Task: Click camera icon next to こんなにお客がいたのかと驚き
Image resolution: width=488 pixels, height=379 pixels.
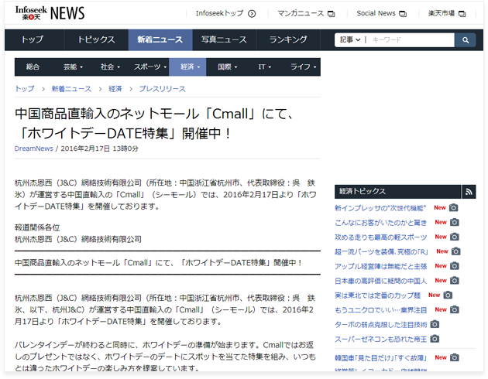Action: pos(455,222)
